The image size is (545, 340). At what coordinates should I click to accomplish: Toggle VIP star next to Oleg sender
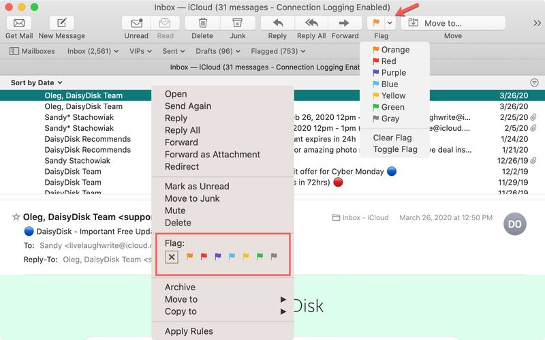16,217
